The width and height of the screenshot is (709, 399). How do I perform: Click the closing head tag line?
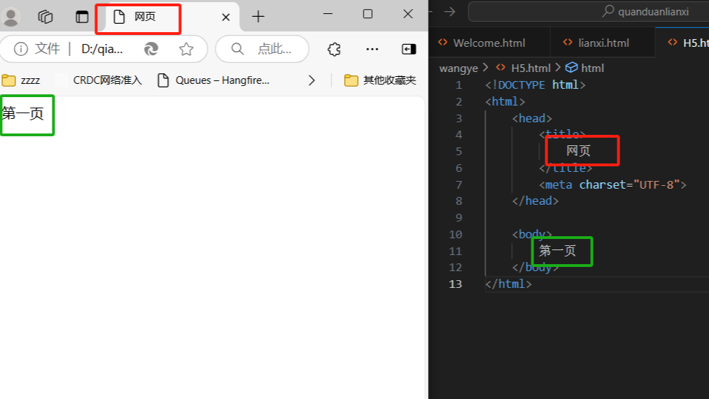[x=536, y=201]
